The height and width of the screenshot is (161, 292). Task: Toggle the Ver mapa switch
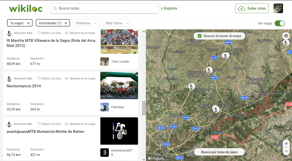[279, 23]
